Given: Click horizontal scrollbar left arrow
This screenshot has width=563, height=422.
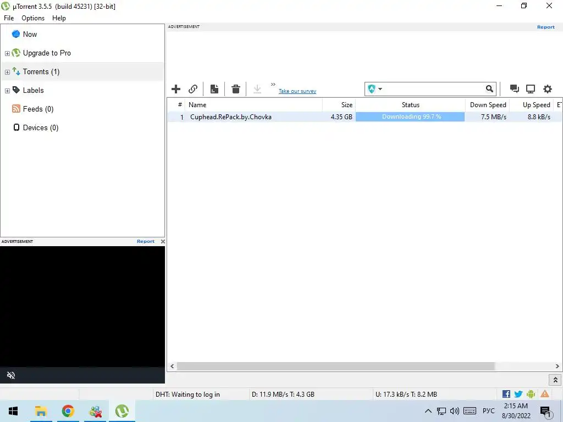Looking at the screenshot, I should coord(172,366).
